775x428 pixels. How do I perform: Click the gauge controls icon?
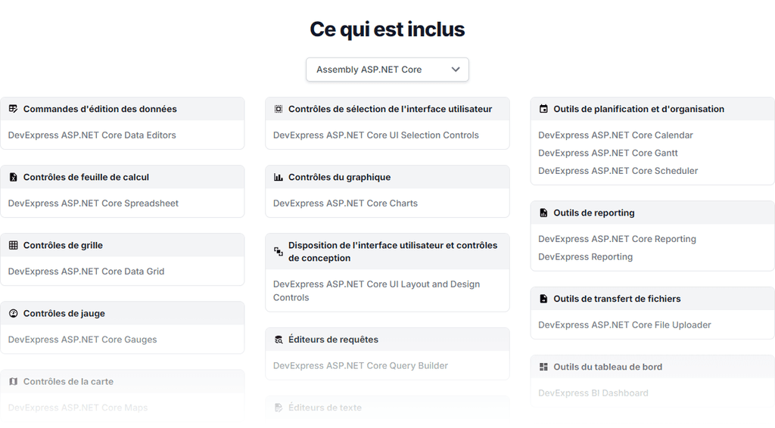click(x=14, y=313)
